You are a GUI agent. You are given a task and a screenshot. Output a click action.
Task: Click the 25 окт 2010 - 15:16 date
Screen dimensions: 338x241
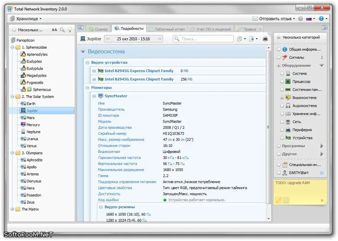(x=133, y=39)
